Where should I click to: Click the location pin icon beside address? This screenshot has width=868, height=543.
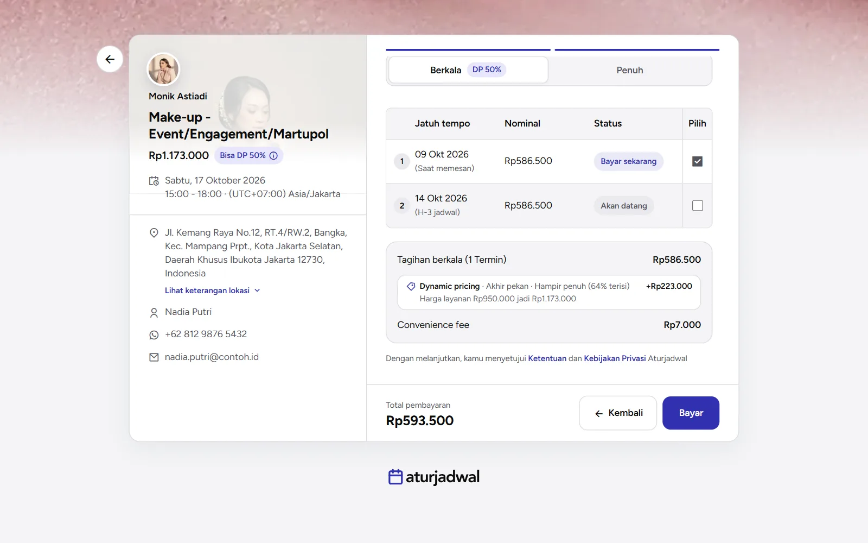[154, 233]
